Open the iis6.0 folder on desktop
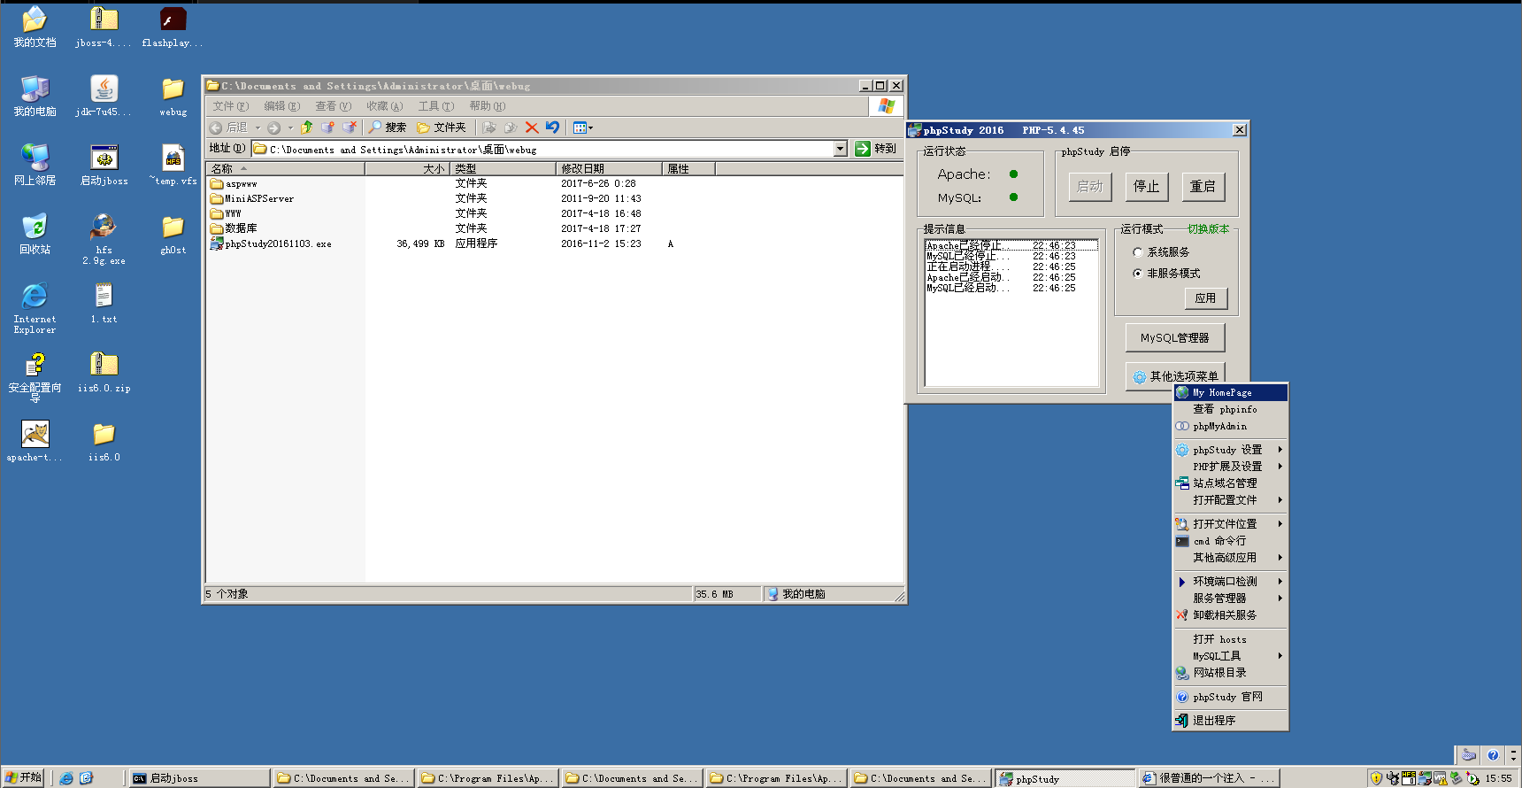Screen dimensions: 1522x788 click(104, 442)
